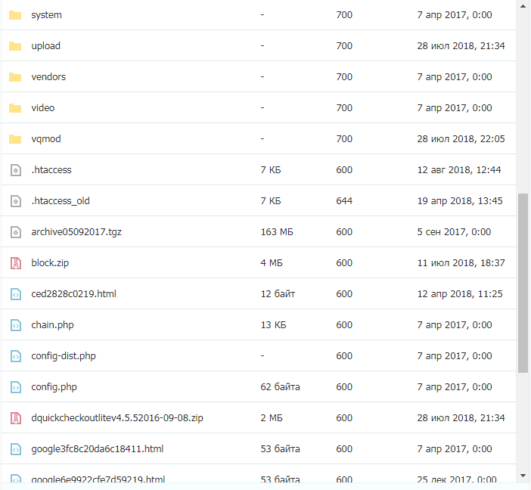This screenshot has width=531, height=490.
Task: Open the vendors folder
Action: [x=48, y=77]
